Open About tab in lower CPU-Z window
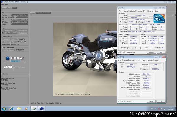Image resolution: width=177 pixels, height=117 pixels. click(156, 60)
